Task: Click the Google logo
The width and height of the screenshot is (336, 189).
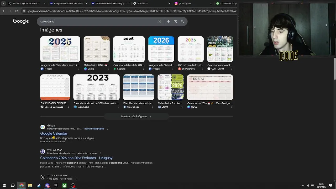Action: pyautogui.click(x=21, y=21)
